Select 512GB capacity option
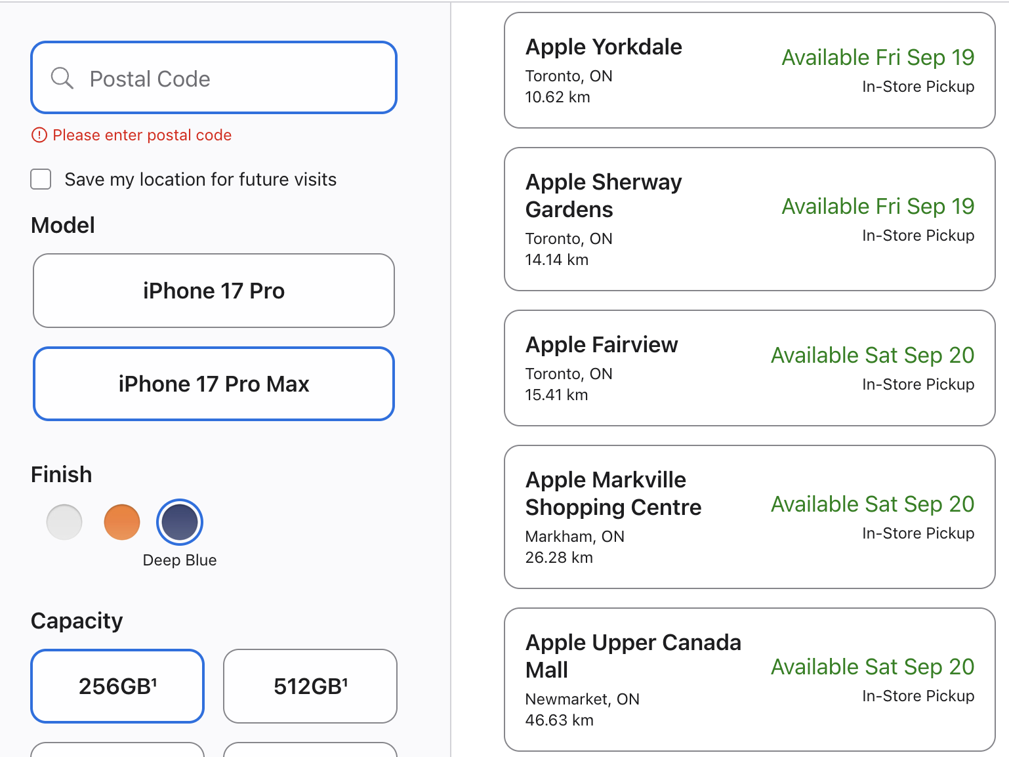Screen dimensions: 1009x757 [310, 686]
